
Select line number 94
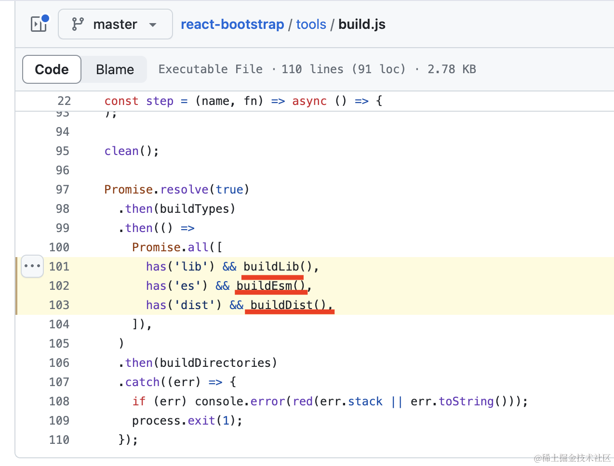coord(63,132)
